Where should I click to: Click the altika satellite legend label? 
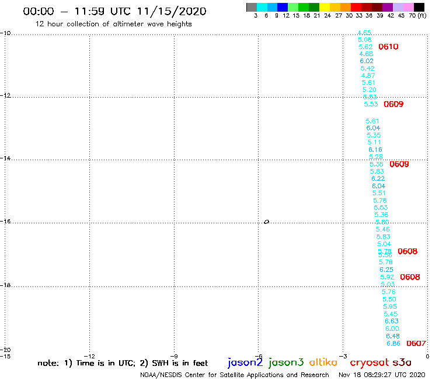coord(323,362)
